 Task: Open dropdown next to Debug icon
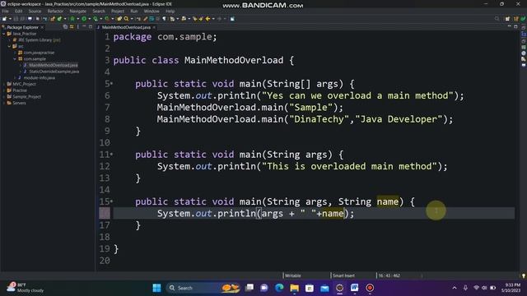click(x=77, y=19)
